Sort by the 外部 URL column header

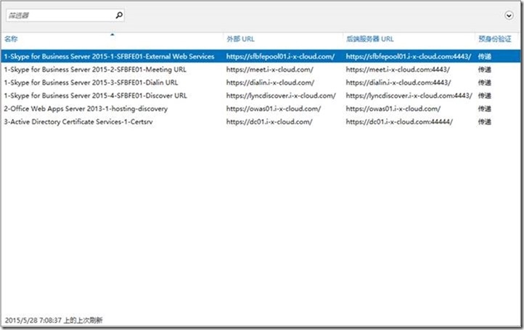pos(240,38)
